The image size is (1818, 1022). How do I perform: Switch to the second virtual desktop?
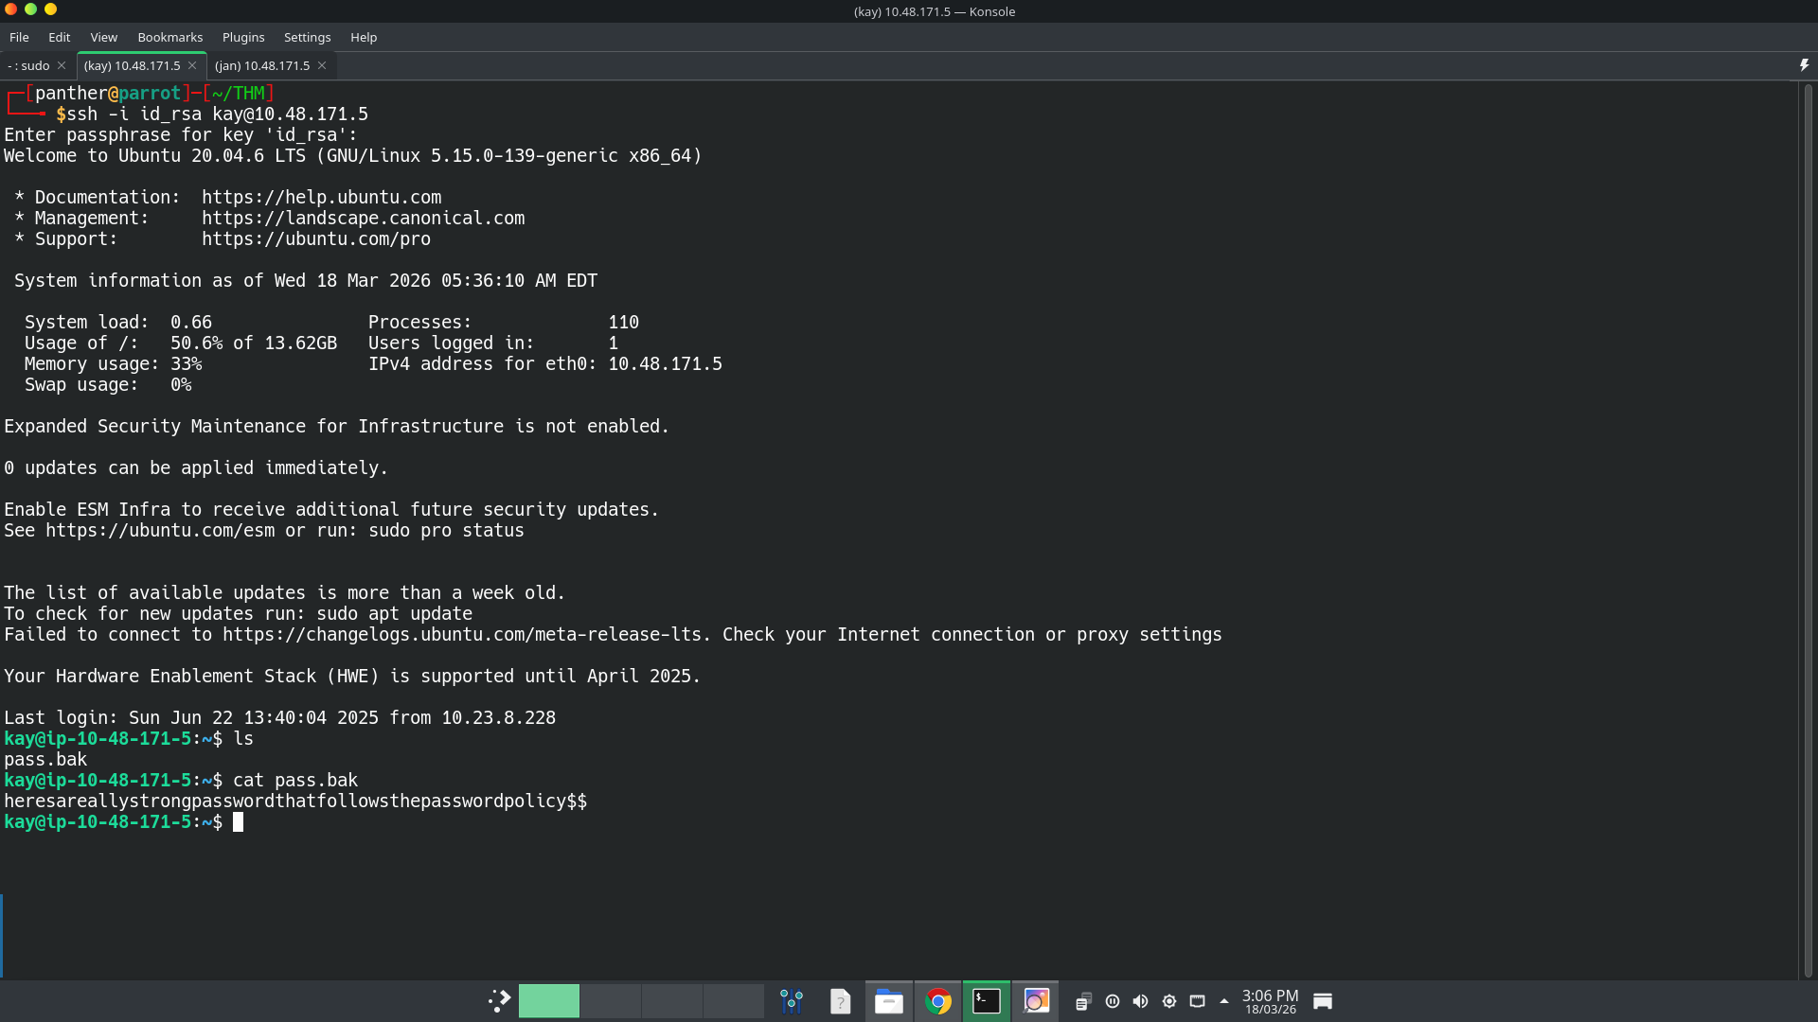(x=610, y=1001)
